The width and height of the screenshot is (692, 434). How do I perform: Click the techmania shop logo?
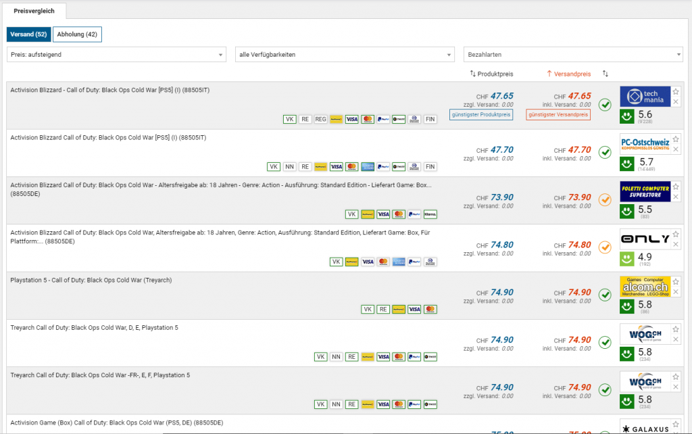(x=645, y=97)
